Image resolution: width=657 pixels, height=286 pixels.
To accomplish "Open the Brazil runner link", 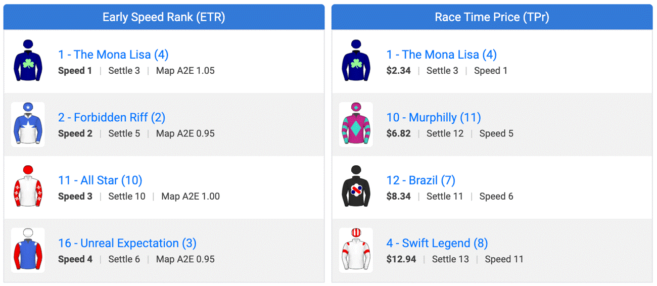I will point(421,180).
